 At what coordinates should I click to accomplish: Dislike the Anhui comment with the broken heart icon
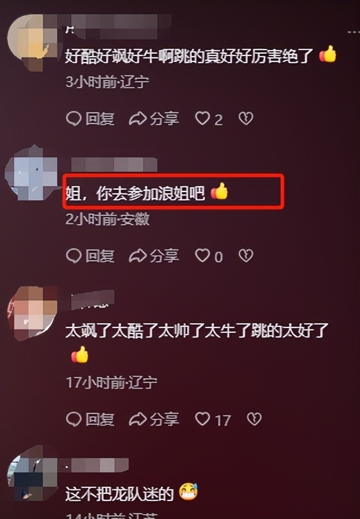tap(246, 256)
